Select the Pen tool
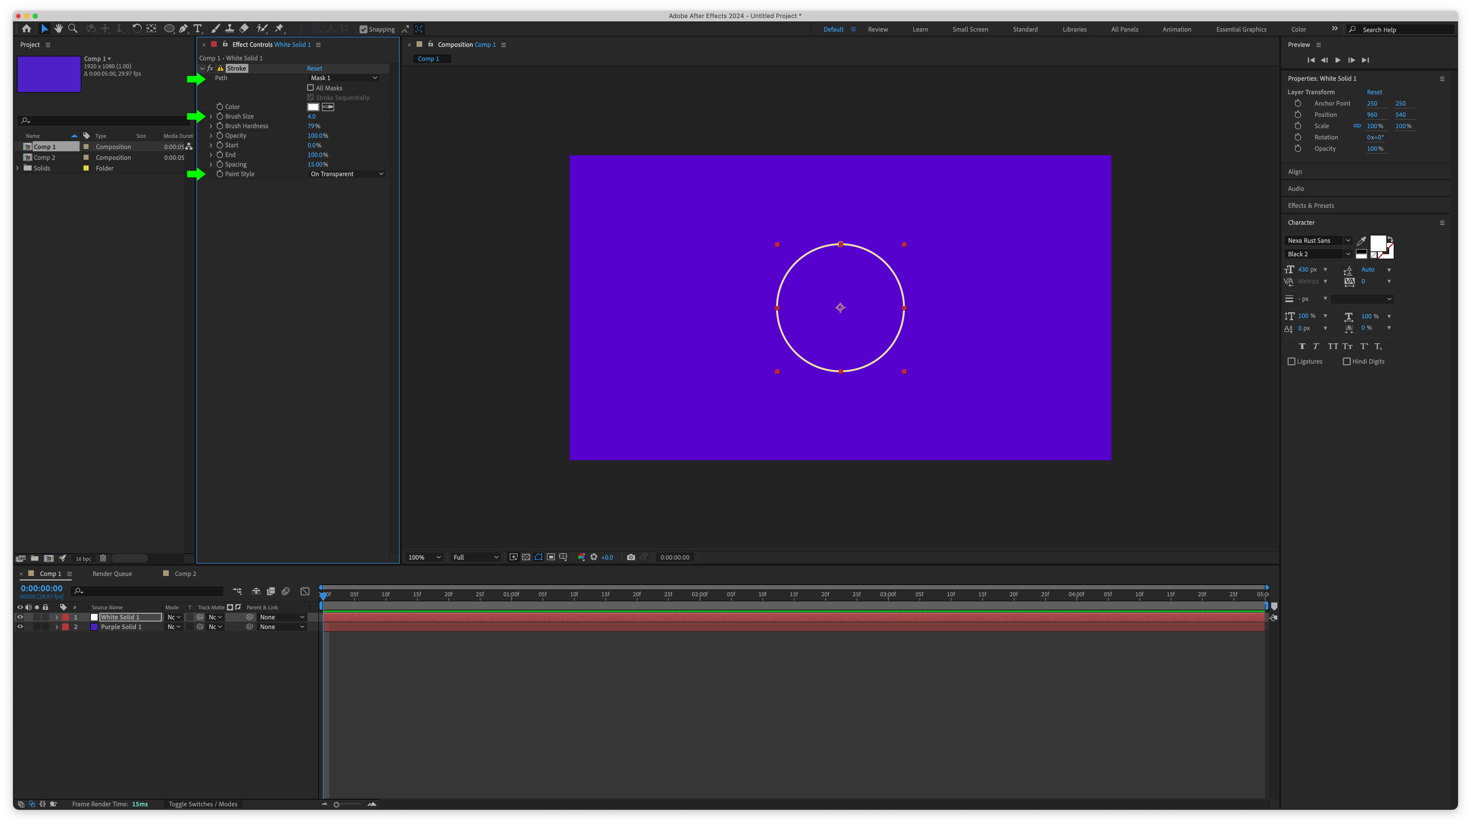The image size is (1471, 825). [183, 29]
